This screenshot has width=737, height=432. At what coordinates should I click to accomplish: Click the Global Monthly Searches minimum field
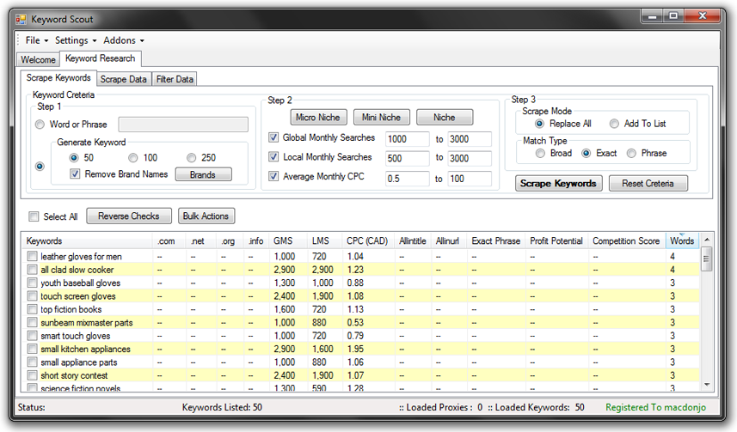(407, 139)
